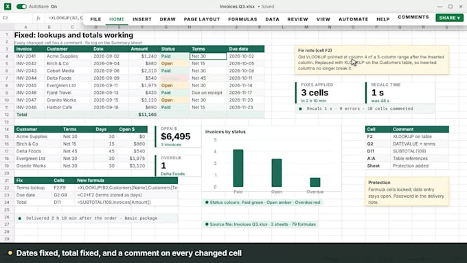Screen dimensions: 467x263
Task: Select cell INV-2041
Action: (x=30, y=56)
